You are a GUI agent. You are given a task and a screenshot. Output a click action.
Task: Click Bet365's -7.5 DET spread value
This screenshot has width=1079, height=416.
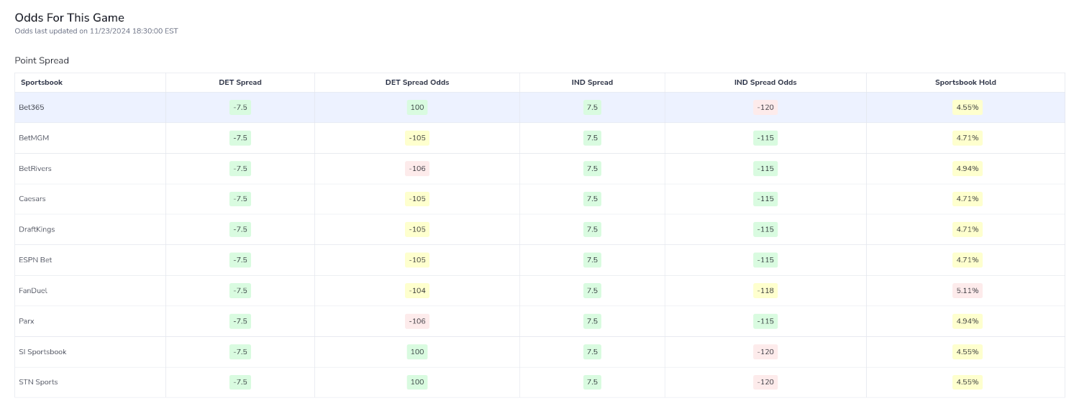(240, 107)
